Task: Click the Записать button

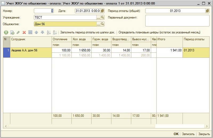Action: coord(188,134)
